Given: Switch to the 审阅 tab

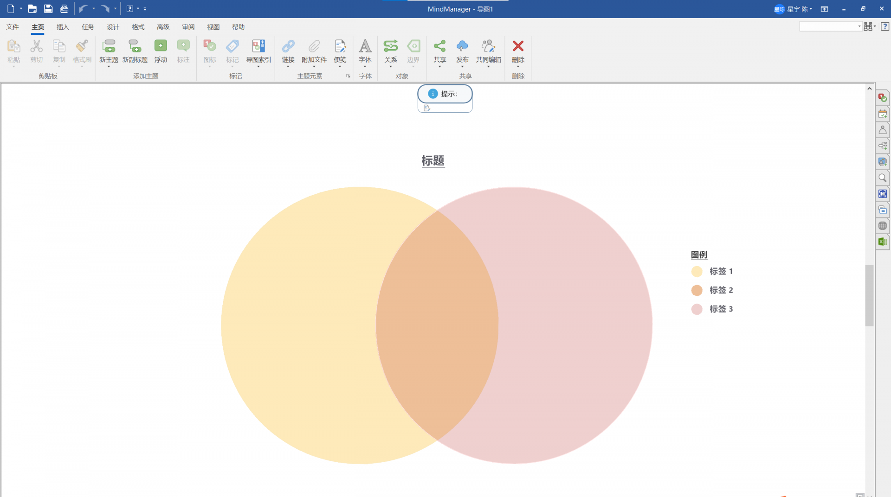Looking at the screenshot, I should pos(188,27).
